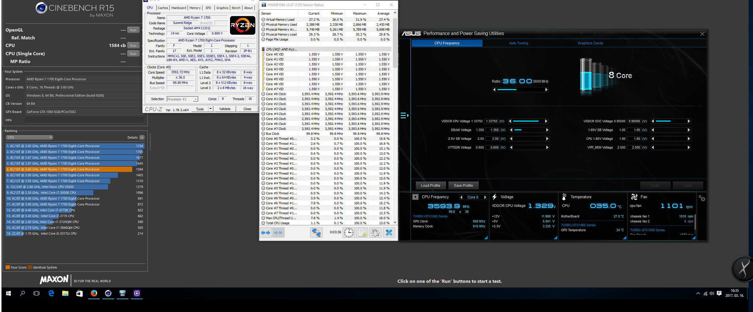Image resolution: width=753 pixels, height=312 pixels.
Task: Open Windows Start menu
Action: coord(8,293)
